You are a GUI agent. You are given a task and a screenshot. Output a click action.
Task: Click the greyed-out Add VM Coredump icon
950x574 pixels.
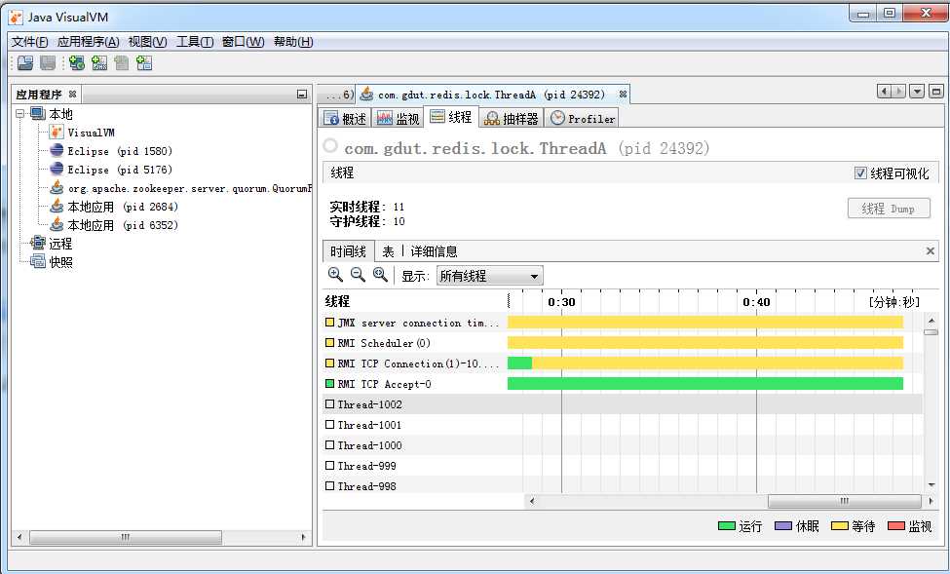(x=122, y=62)
